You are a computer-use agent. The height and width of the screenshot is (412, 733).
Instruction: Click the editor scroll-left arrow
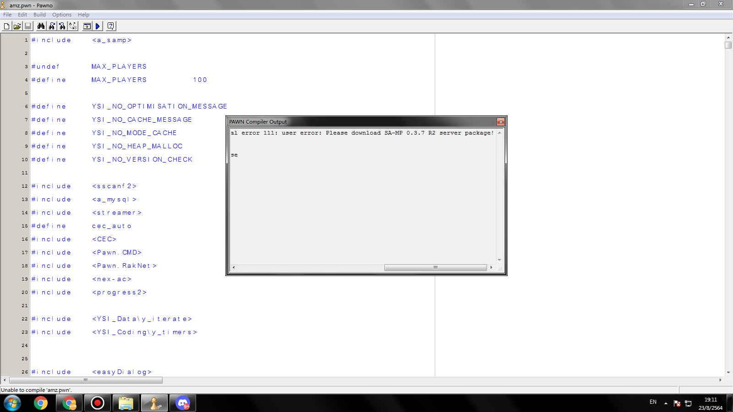click(x=5, y=380)
